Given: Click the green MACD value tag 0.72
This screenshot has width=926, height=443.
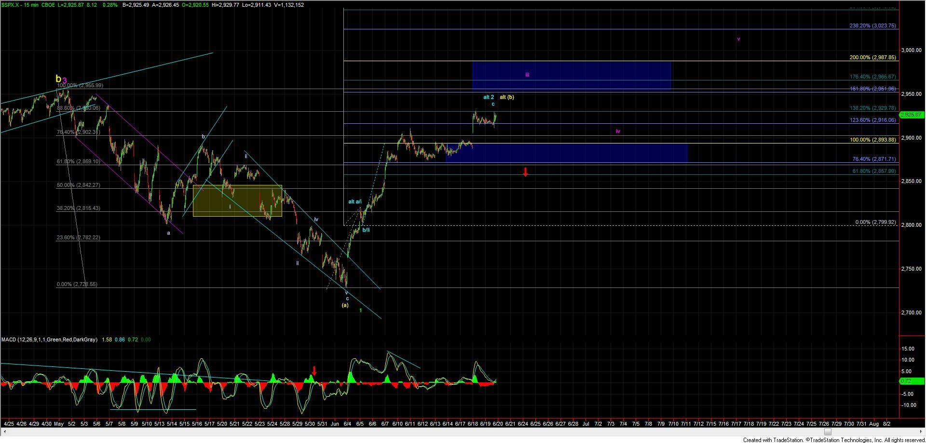Looking at the screenshot, I should click(x=907, y=381).
